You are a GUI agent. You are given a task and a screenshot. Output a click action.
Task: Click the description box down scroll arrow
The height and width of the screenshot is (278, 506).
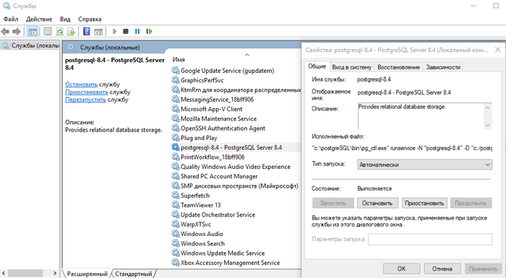tap(488, 125)
